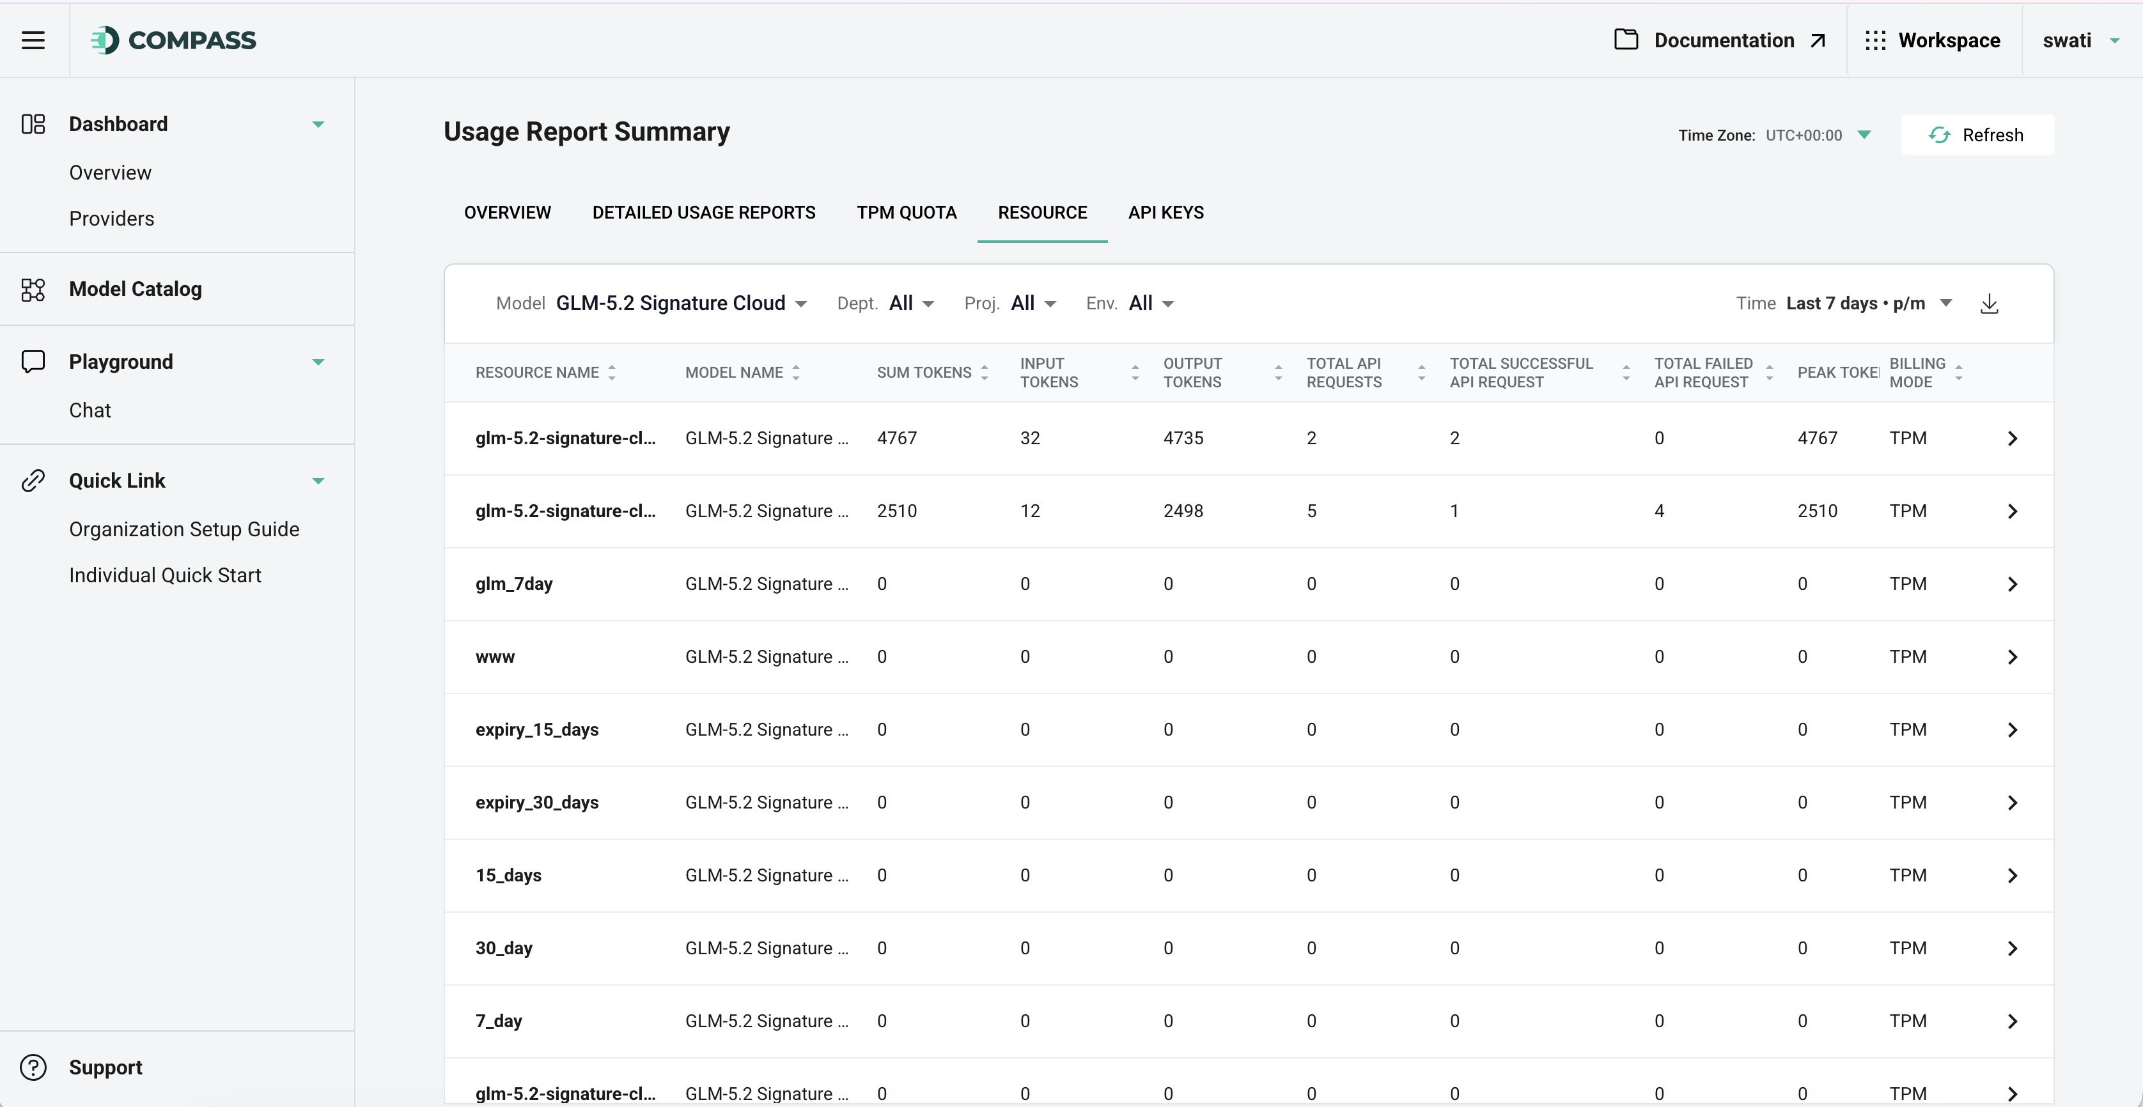Open details arrow for www row

[2013, 657]
